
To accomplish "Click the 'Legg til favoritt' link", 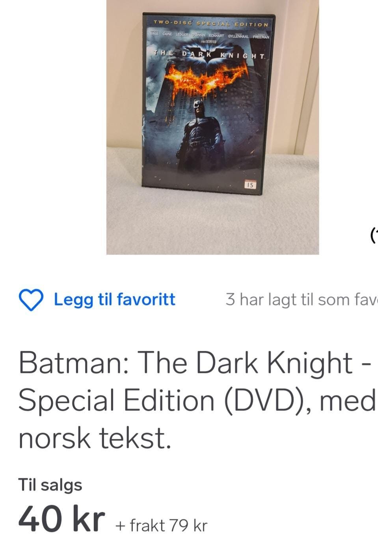I will pos(114,300).
